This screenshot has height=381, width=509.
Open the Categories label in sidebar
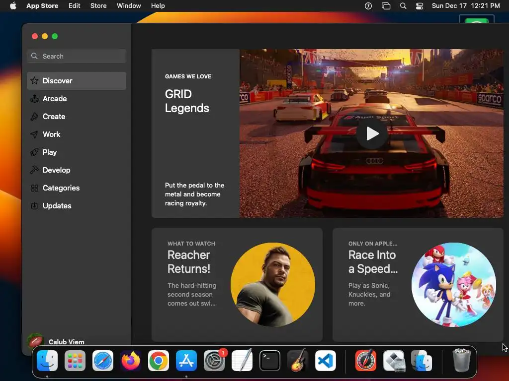coord(61,188)
